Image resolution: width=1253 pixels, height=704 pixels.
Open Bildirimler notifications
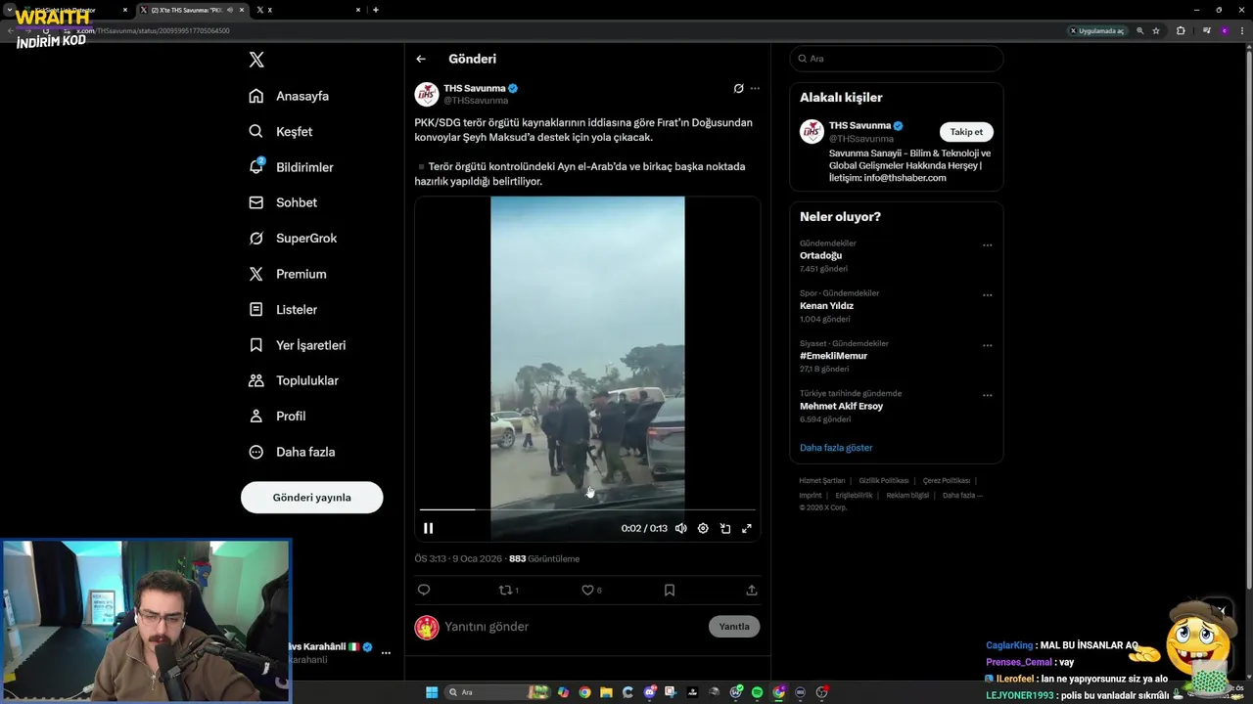tap(292, 167)
